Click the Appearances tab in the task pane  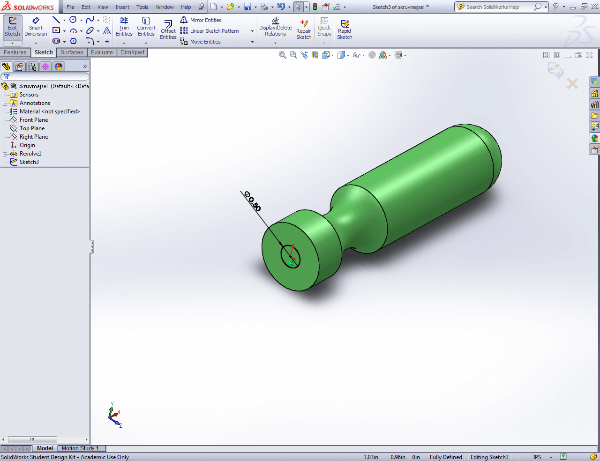[x=595, y=138]
